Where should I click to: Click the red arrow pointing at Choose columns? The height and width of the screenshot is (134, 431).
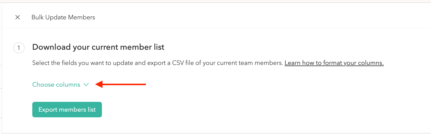120,85
